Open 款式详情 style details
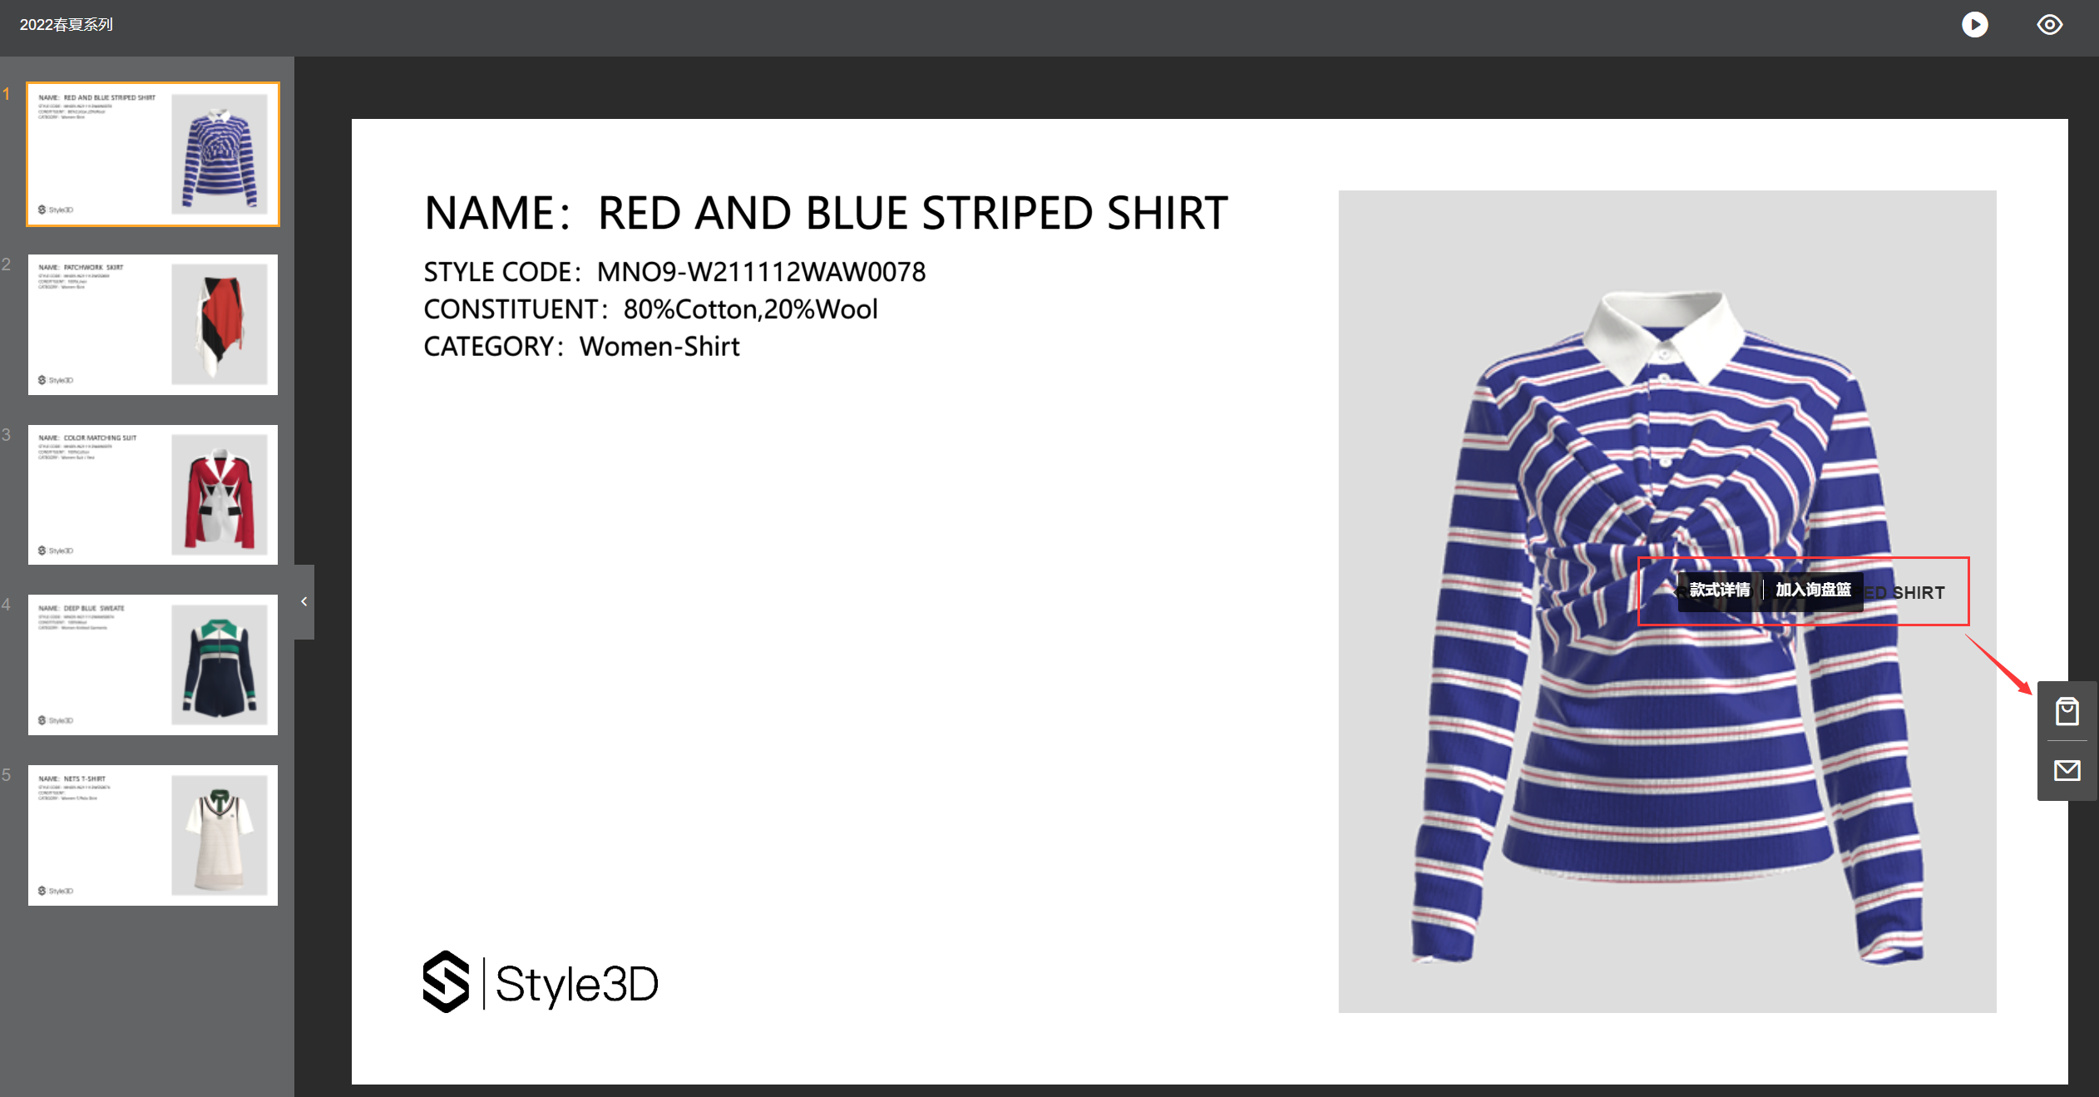 tap(1719, 590)
